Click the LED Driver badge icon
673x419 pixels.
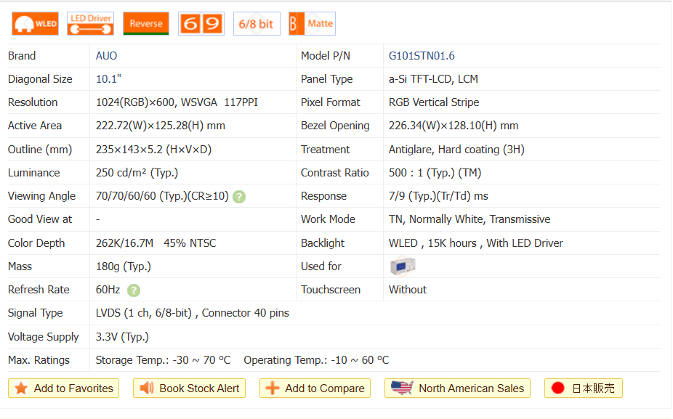[x=90, y=24]
